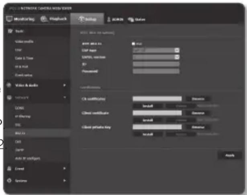Click Browse for Client certificate
The height and width of the screenshot is (195, 247).
point(198,113)
